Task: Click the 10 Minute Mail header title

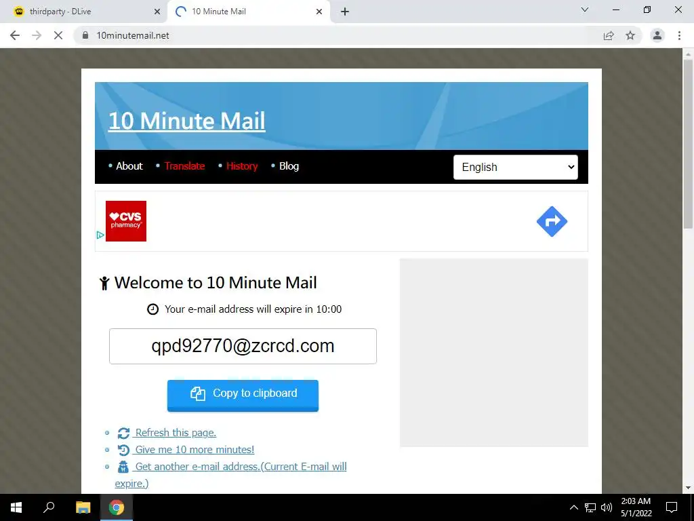Action: point(187,121)
